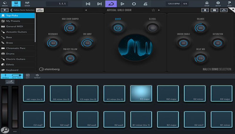Trigger the B1 minor (Inv 1) pad
235x134 pixels.
point(141,119)
